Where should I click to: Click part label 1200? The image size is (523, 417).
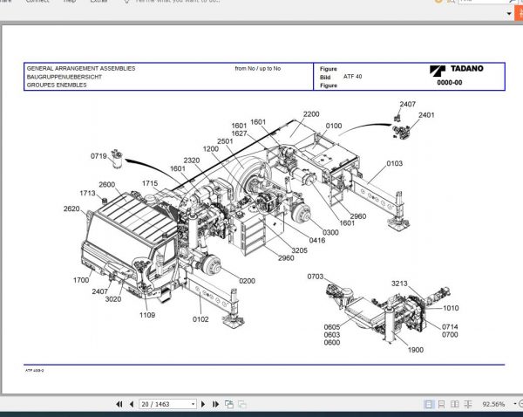[211, 149]
